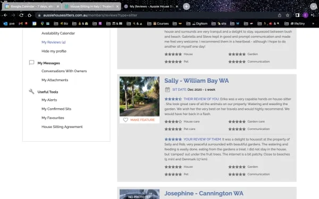Open the Outlook bookmark labeled pve
This screenshot has height=199, width=319.
point(9,23)
